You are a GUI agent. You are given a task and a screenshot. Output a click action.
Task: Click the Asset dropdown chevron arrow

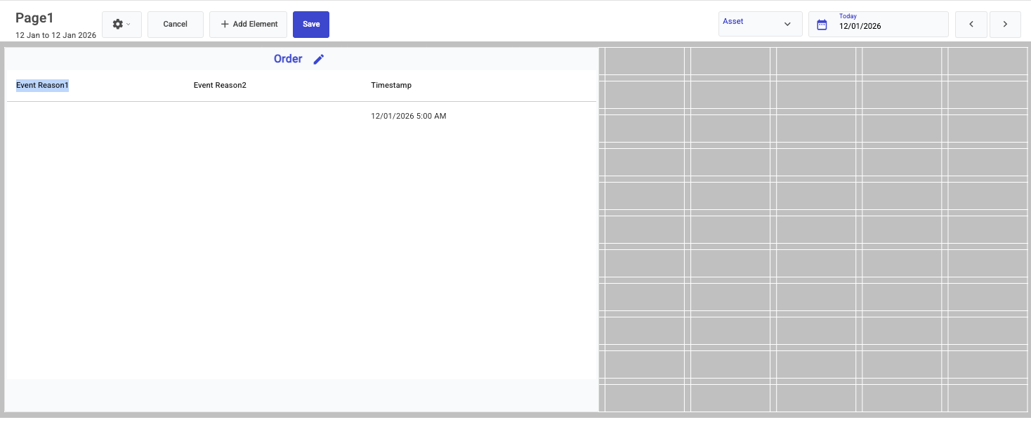click(787, 24)
